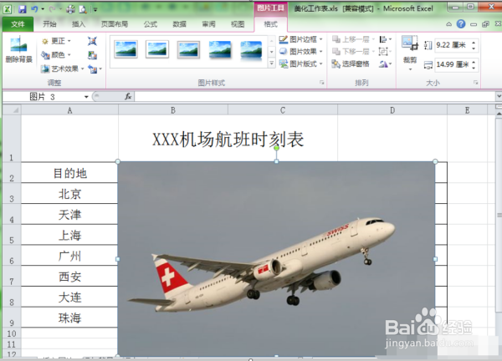The width and height of the screenshot is (502, 361).
Task: Click the cell containing 上海
Action: [x=69, y=235]
